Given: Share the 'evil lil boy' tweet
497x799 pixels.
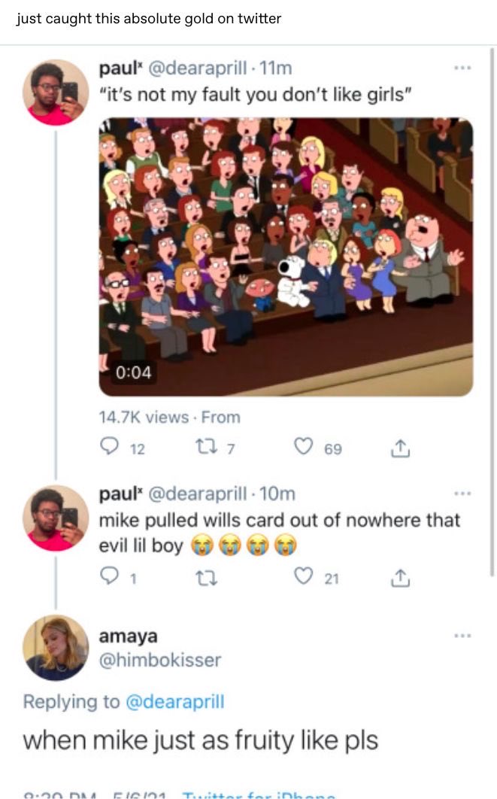Looking at the screenshot, I should [x=400, y=577].
